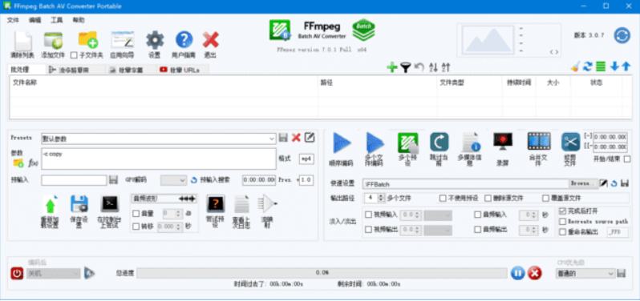Click the floppy save settings icon
The width and height of the screenshot is (640, 301).
(x=79, y=203)
